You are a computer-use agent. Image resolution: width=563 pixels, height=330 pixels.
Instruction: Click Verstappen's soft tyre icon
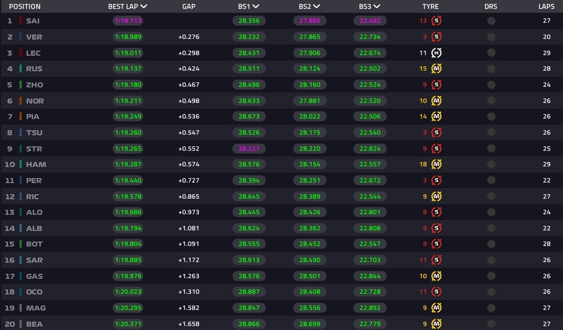(x=436, y=37)
